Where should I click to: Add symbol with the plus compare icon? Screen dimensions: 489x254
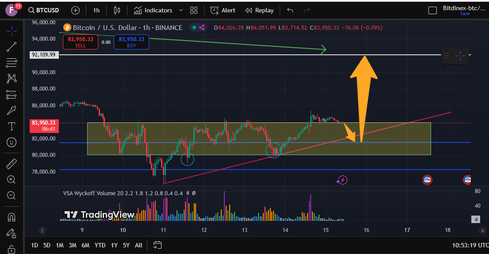pos(76,10)
